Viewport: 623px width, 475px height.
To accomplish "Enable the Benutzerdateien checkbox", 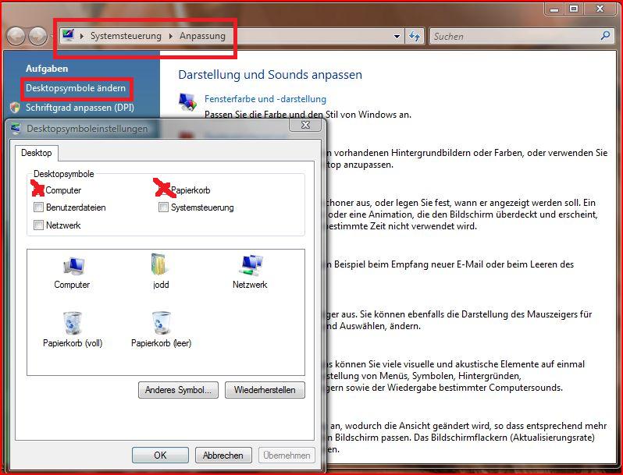I will [38, 207].
